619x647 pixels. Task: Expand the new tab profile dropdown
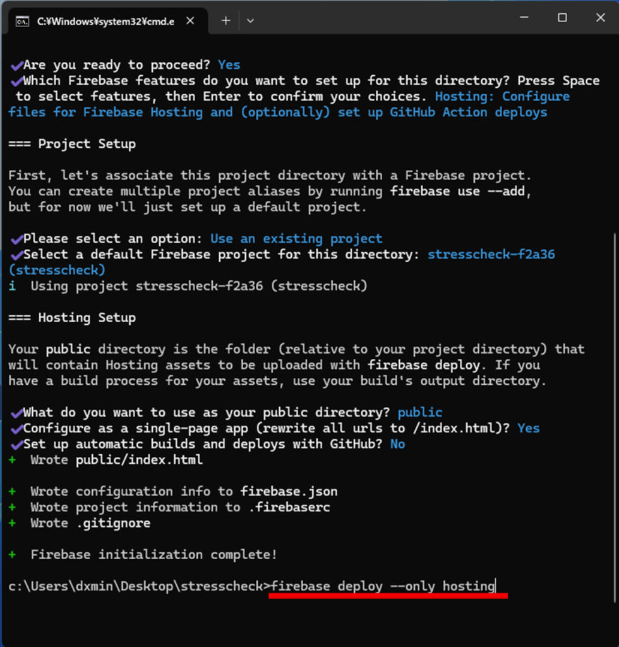(x=250, y=21)
